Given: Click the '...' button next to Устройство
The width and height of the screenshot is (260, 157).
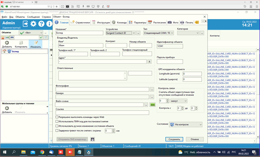Looking at the screenshot, I should [138, 33].
